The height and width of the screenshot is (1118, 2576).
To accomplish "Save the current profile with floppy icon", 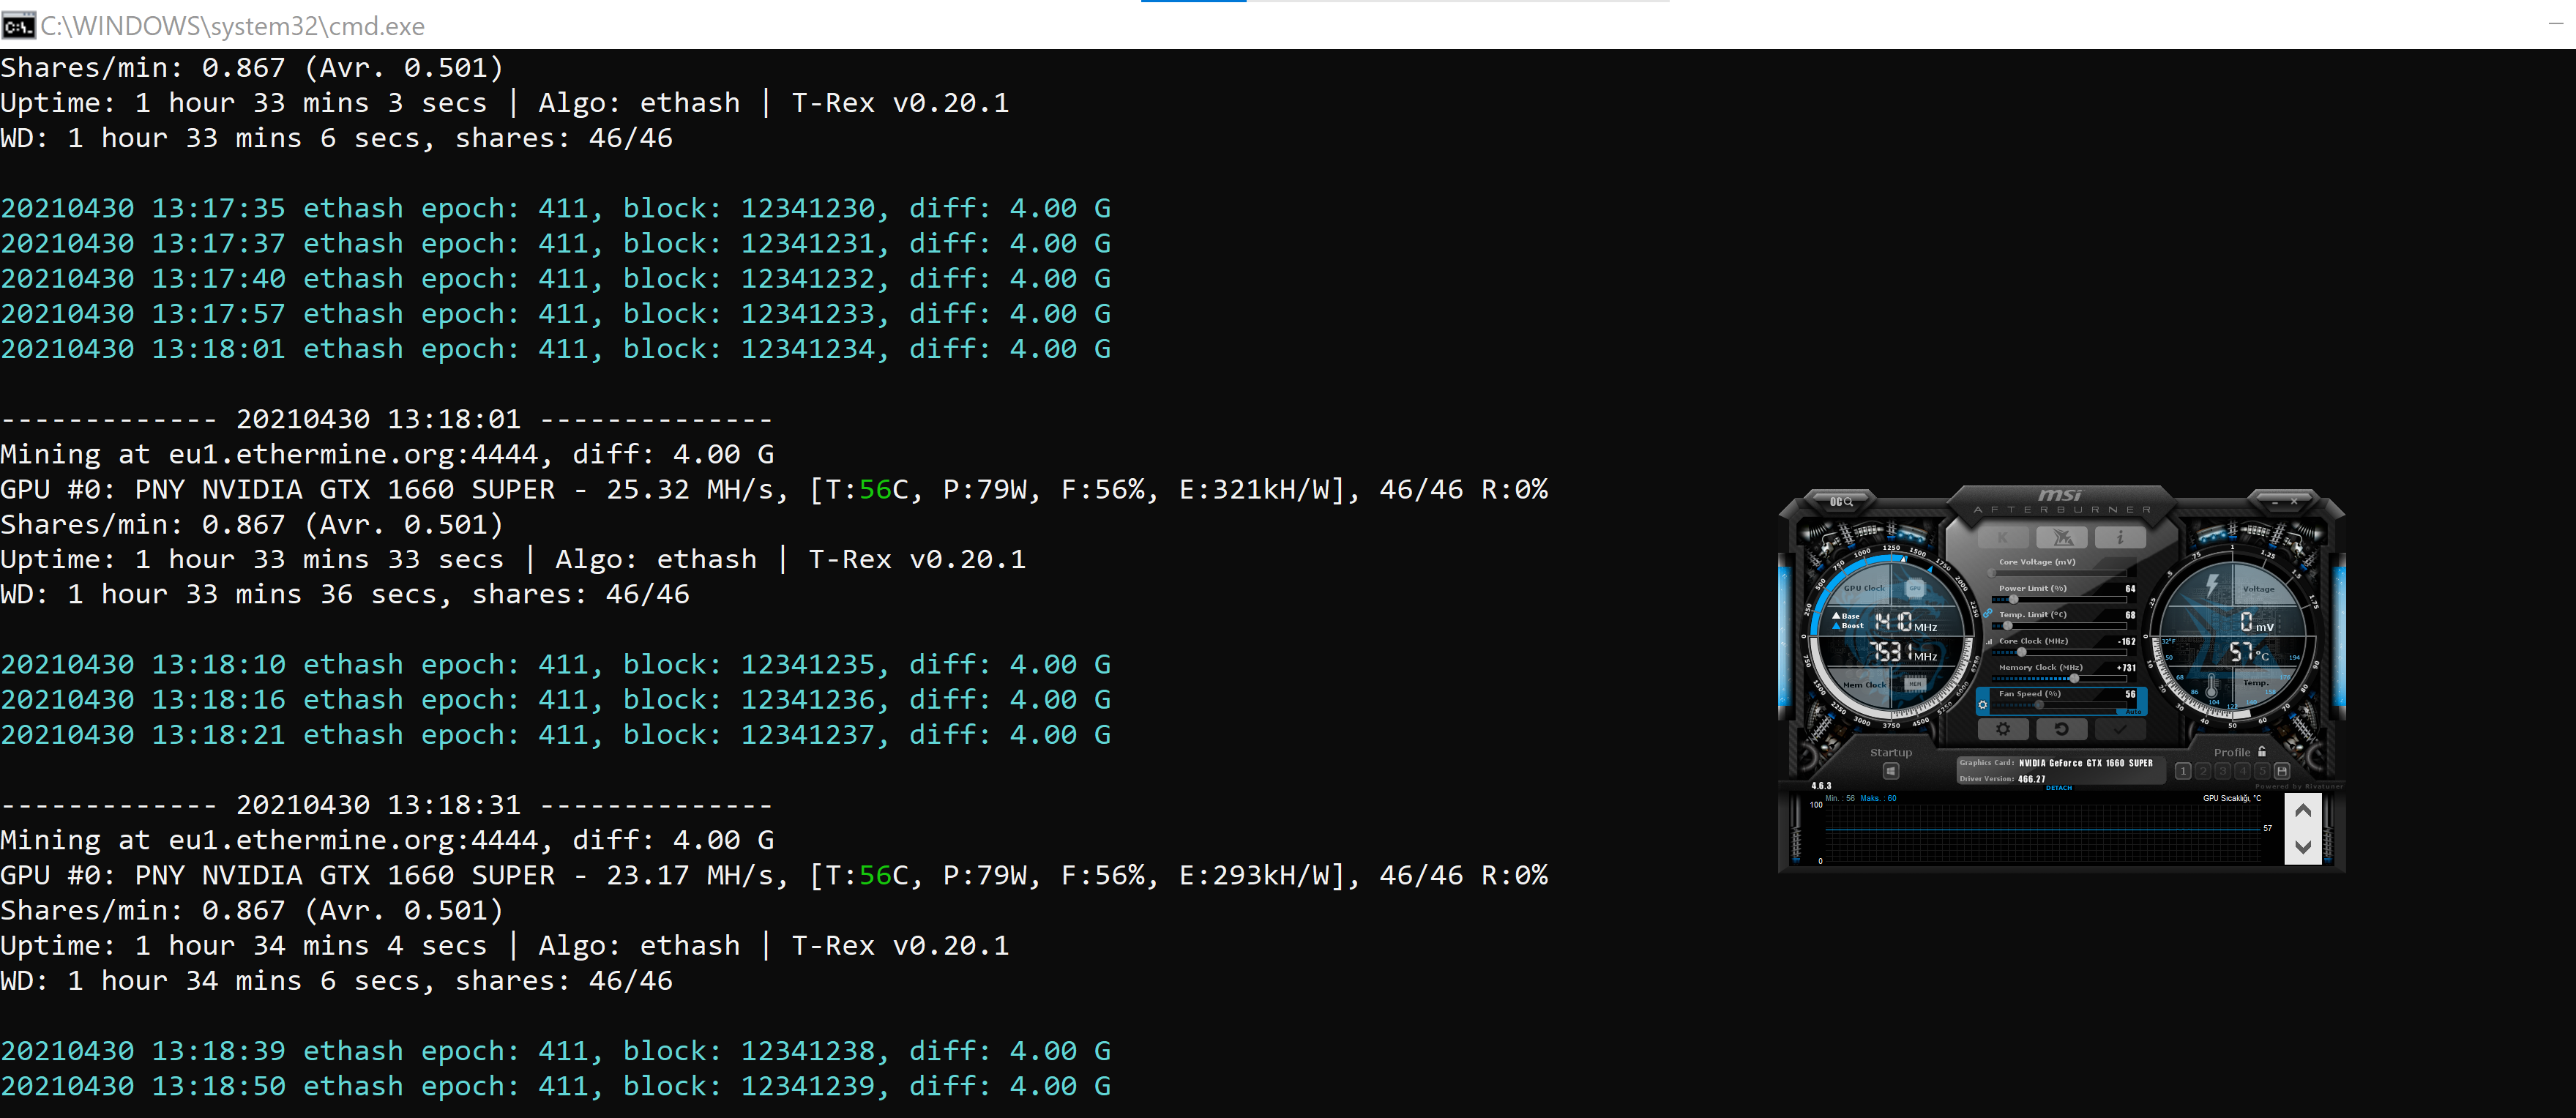I will 2282,771.
